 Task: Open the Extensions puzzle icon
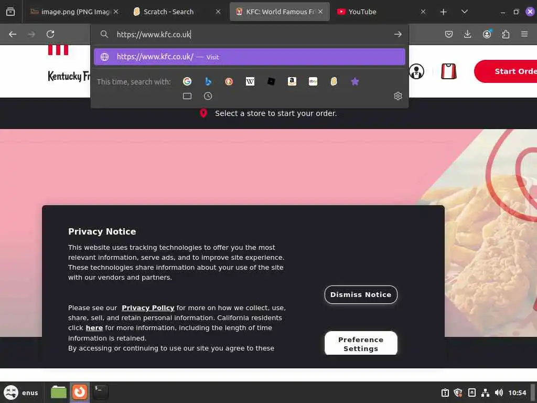click(506, 34)
